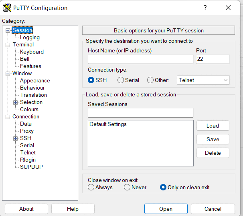Click the Load button
The image size is (243, 216).
coord(213,126)
